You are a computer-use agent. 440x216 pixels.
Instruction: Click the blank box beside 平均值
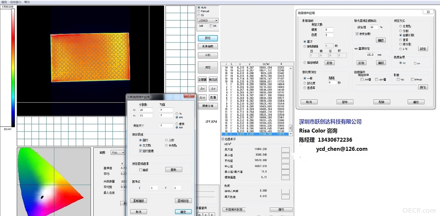[285, 161]
